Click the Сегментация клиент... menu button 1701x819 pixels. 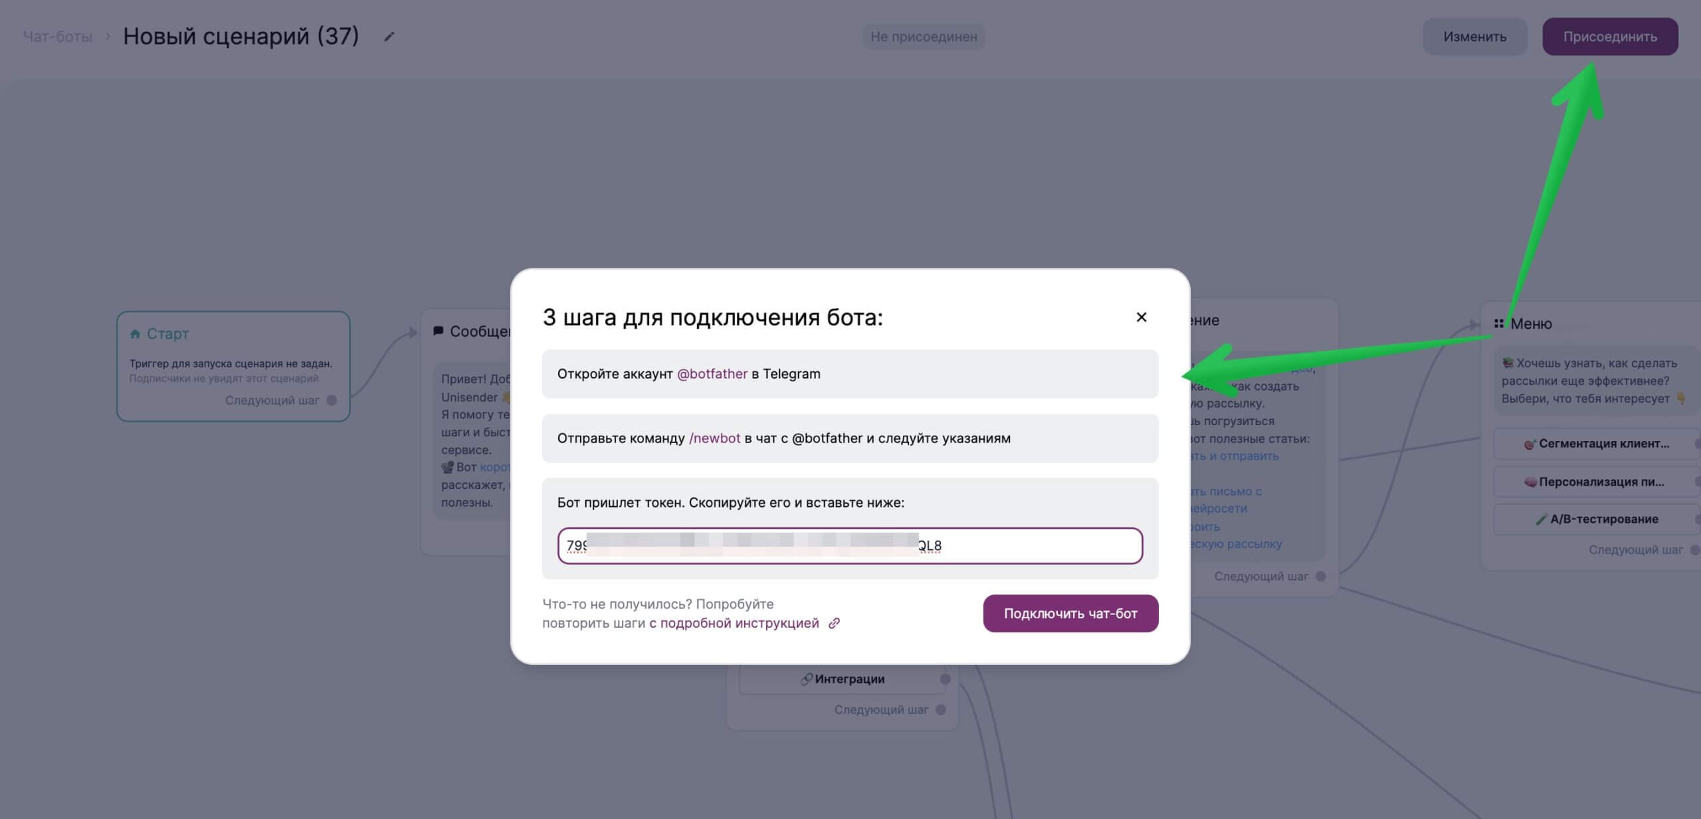[1596, 444]
